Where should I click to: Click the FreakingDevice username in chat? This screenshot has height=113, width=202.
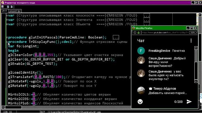(x=159, y=51)
